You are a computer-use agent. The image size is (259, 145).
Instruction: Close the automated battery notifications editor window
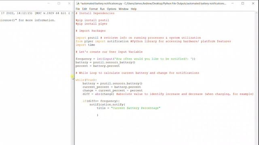[x=253, y=3]
